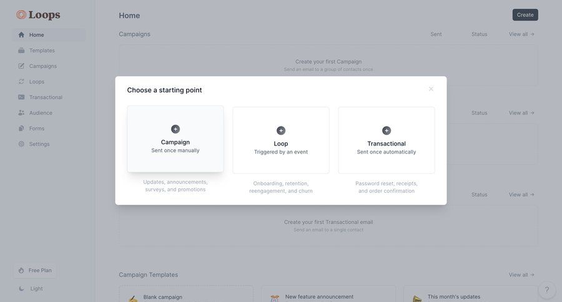
Task: Click the plus icon on Transactional card
Action: tap(387, 130)
